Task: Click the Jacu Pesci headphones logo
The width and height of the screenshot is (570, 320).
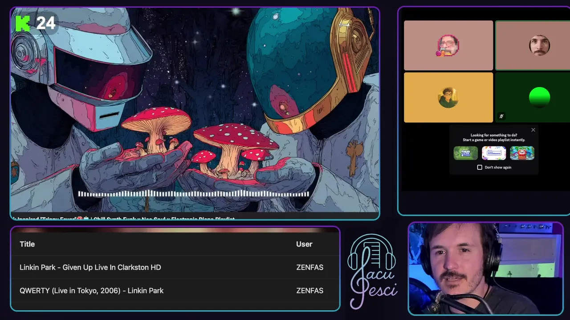Action: point(372,271)
